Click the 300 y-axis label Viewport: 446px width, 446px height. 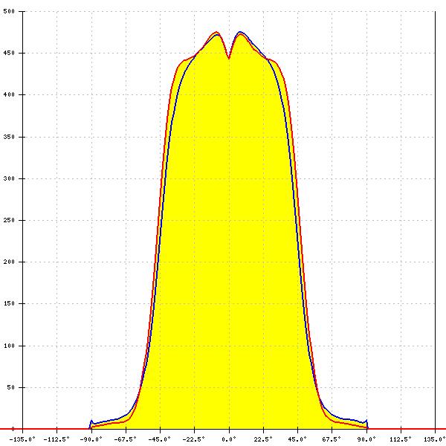pyautogui.click(x=9, y=178)
